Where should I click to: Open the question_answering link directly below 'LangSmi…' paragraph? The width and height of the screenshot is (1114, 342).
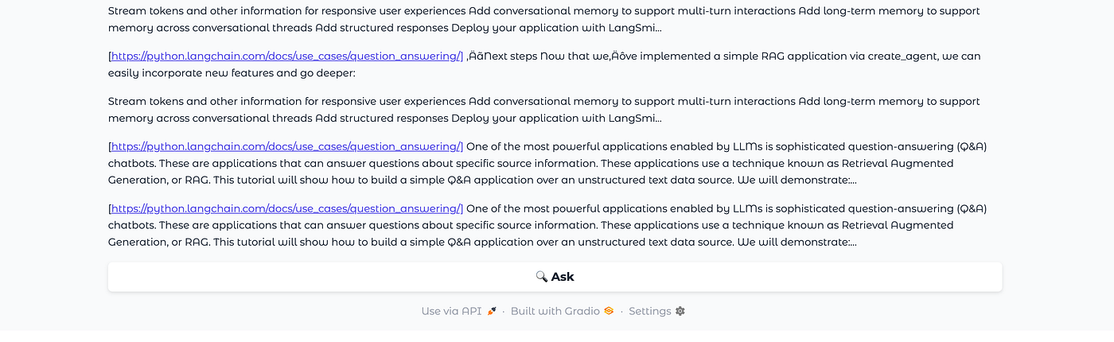tap(286, 147)
